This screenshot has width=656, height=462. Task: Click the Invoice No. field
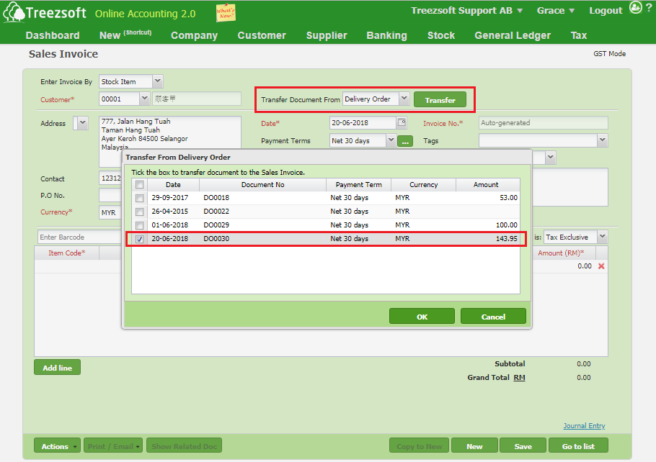(543, 123)
